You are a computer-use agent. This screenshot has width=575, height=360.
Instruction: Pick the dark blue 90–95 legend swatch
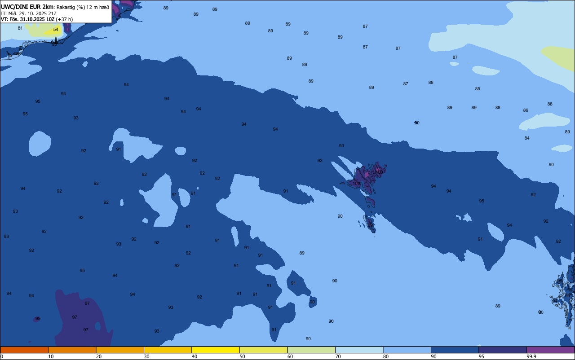point(455,350)
